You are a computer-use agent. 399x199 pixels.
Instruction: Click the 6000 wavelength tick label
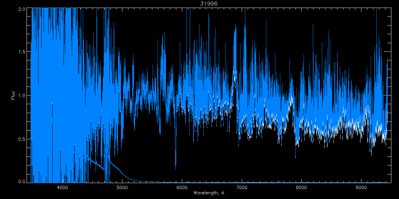coord(182,187)
